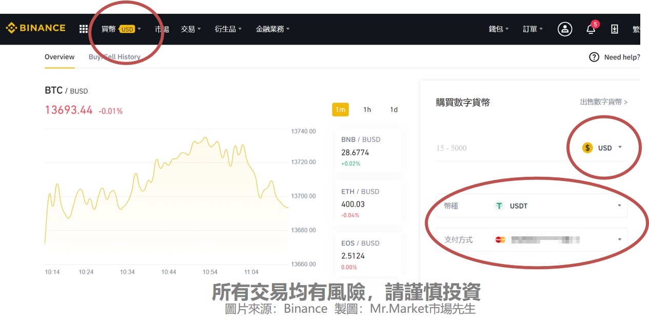The height and width of the screenshot is (323, 649).
Task: Select the 1m chart interval
Action: coord(340,110)
